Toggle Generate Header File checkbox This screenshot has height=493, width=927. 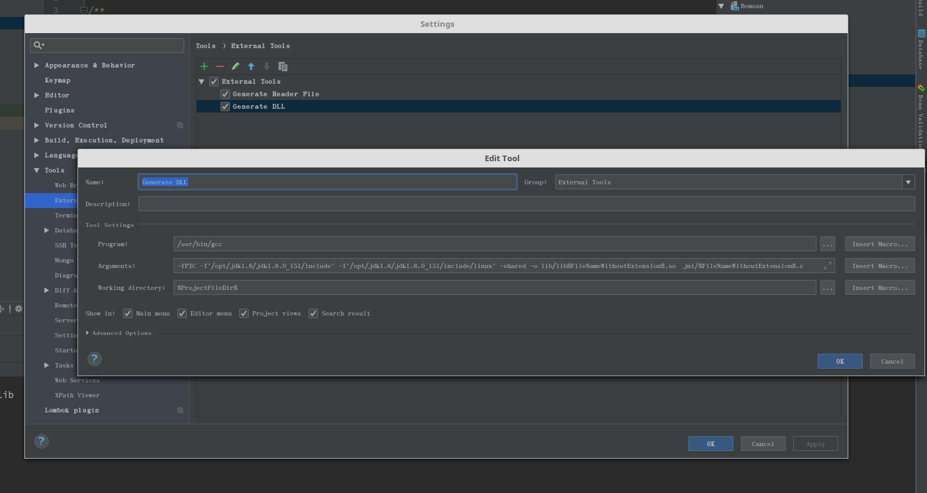pyautogui.click(x=225, y=94)
